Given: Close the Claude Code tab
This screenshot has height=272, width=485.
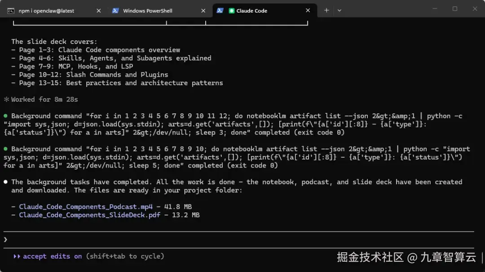Looking at the screenshot, I should [308, 10].
